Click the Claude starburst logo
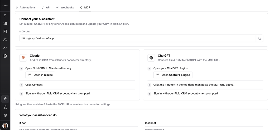Viewport: 270px width, 130px height. click(23, 58)
